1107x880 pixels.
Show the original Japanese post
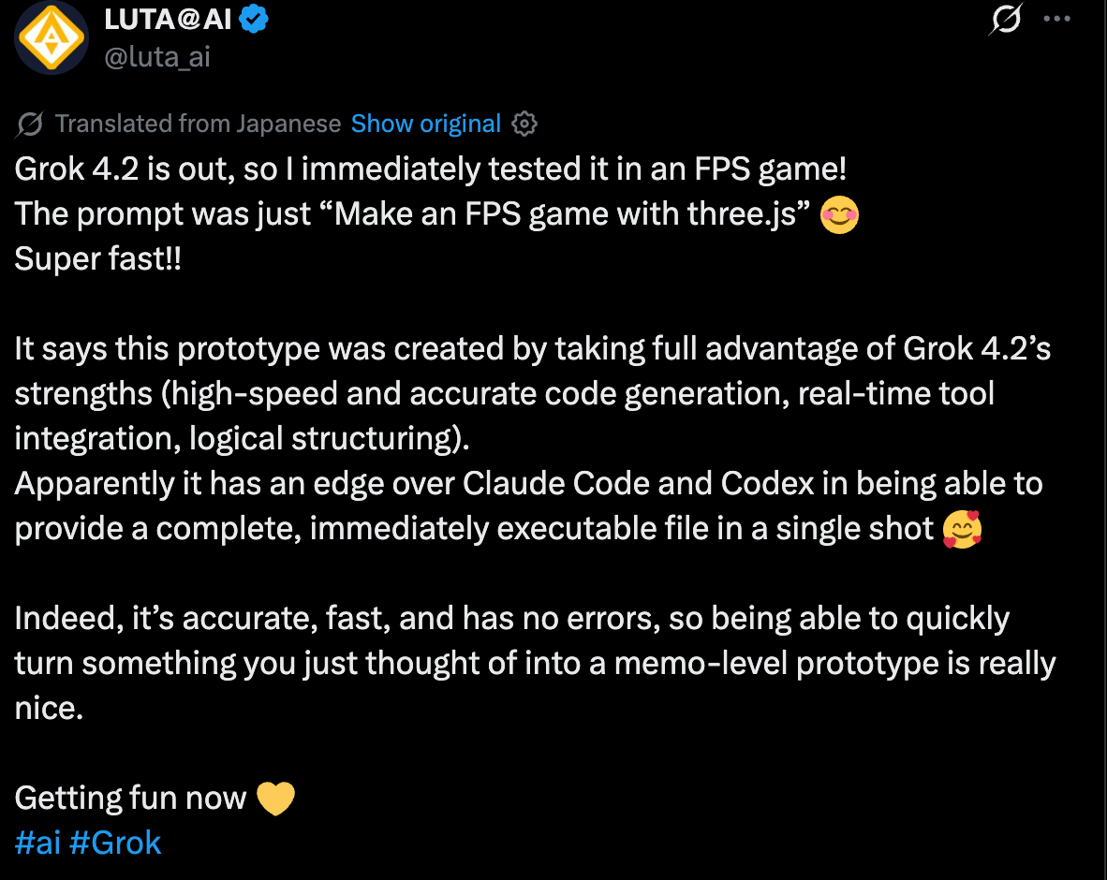(x=426, y=124)
